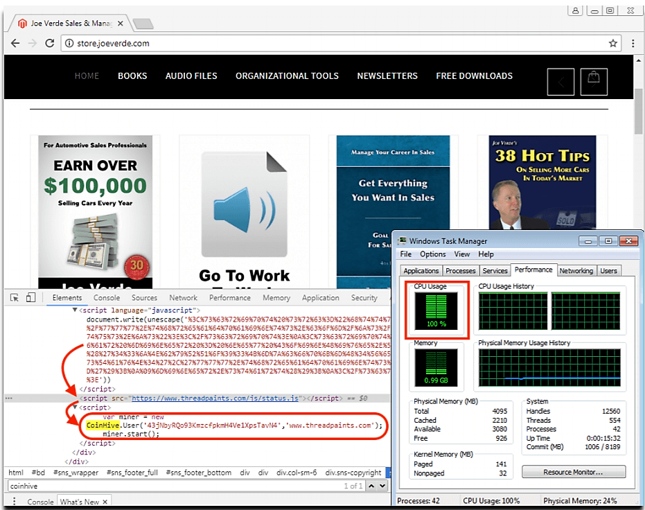
Task: Switch to Task Manager Users tab
Action: coord(608,271)
